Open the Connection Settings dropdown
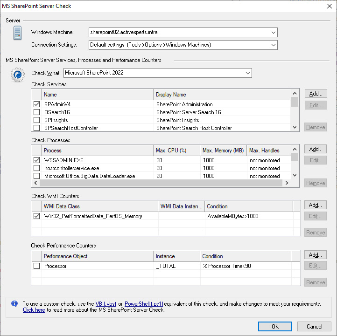The image size is (337, 336). tap(273, 45)
